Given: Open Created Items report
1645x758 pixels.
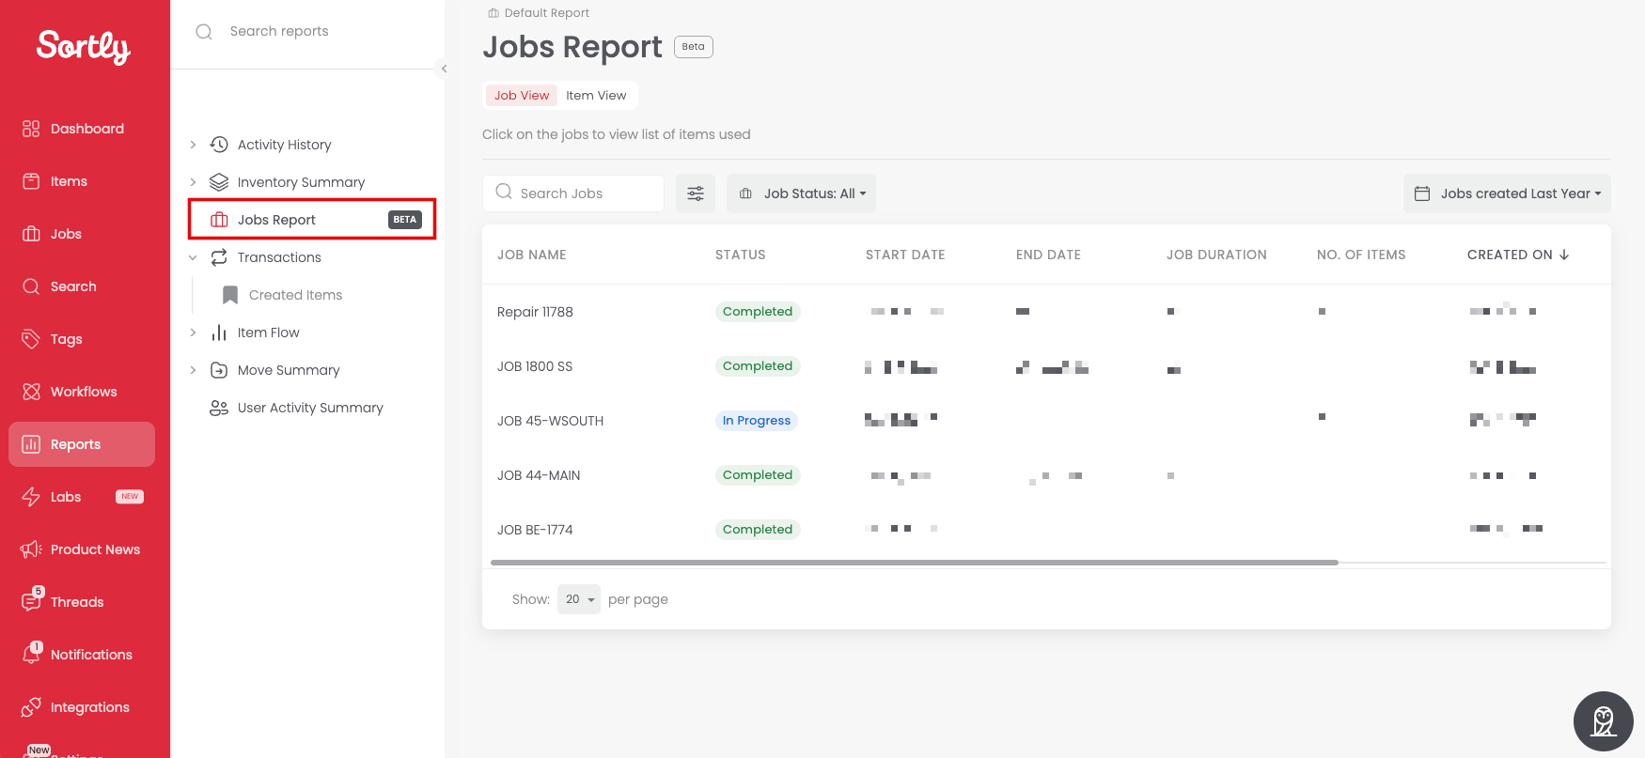Looking at the screenshot, I should pyautogui.click(x=295, y=295).
